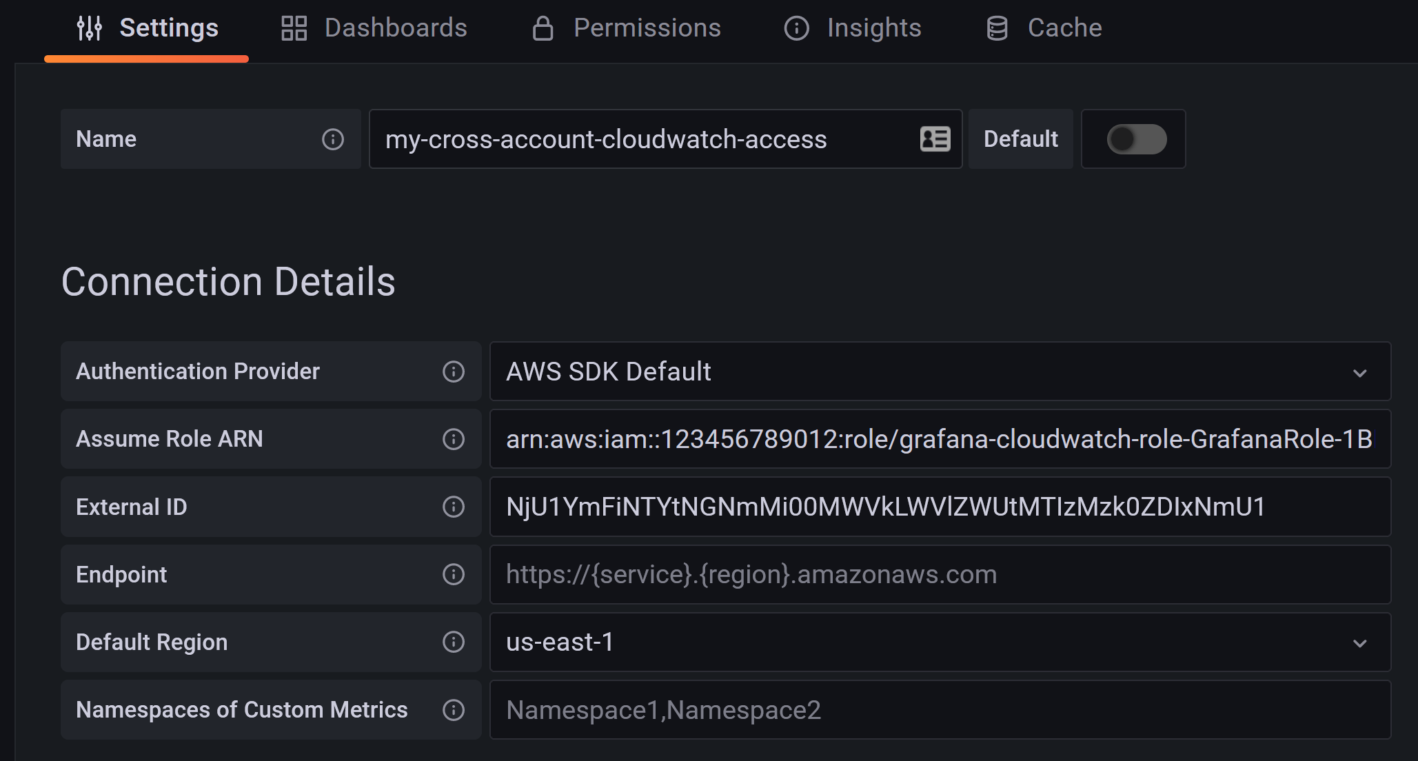Open the Permissions tab
The height and width of the screenshot is (761, 1418).
tap(626, 28)
